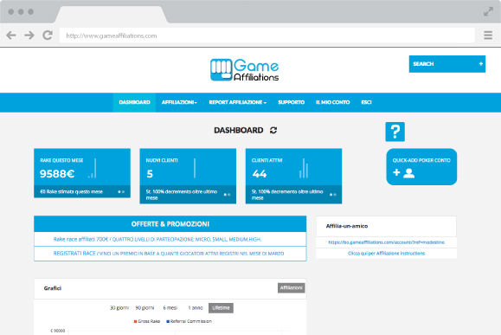Click the Affiliazioni button in the Grafici panel
Viewport: 501px width, 335px height.
291,287
